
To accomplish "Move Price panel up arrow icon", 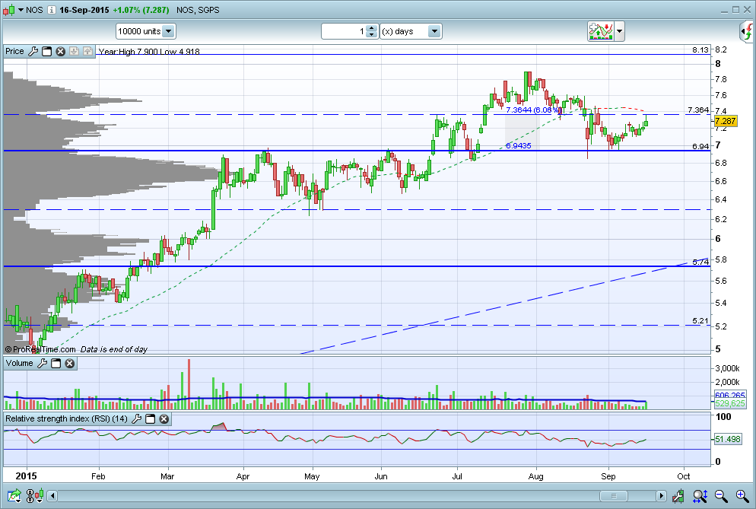I will (x=87, y=51).
